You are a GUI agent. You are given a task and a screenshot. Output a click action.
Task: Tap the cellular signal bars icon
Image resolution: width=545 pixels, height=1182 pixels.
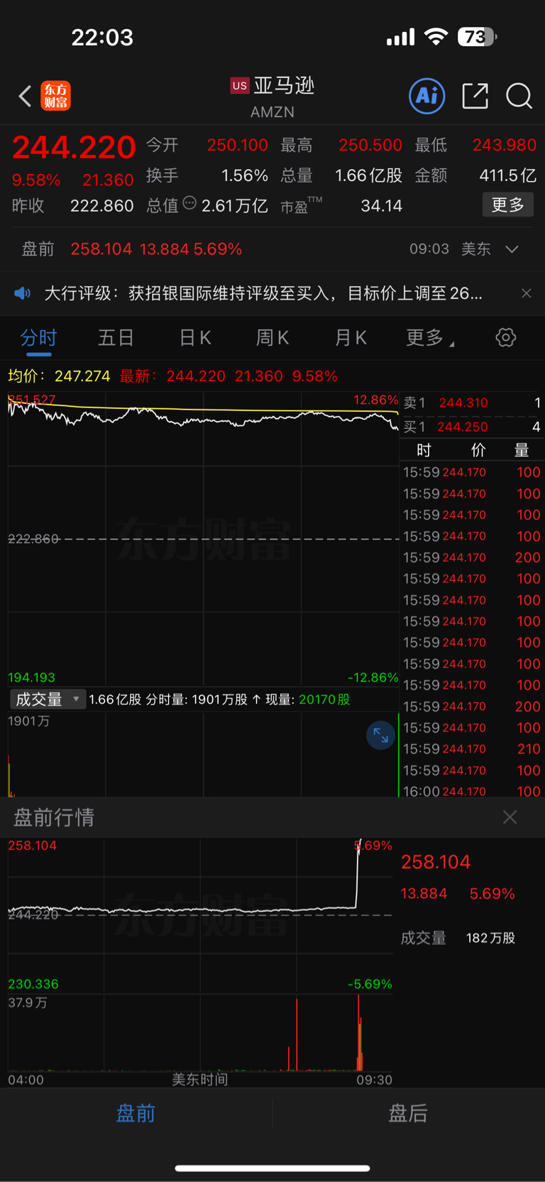click(400, 37)
